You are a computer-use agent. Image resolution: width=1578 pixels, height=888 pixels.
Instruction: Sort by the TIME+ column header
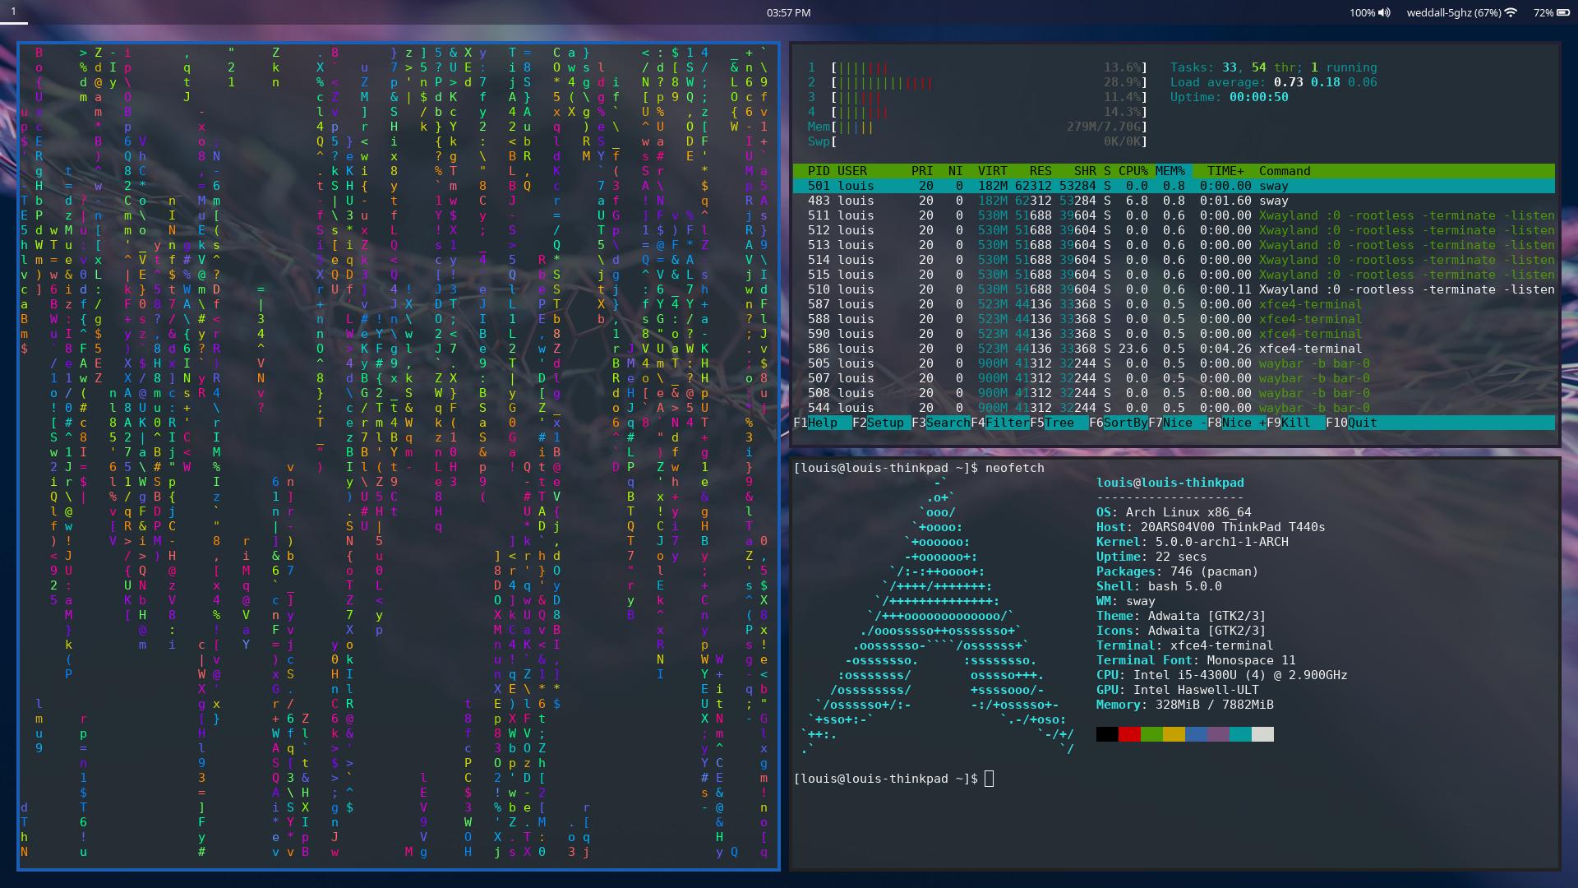click(x=1225, y=171)
